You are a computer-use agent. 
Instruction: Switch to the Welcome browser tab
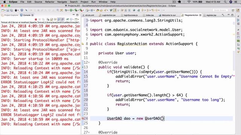167,15
